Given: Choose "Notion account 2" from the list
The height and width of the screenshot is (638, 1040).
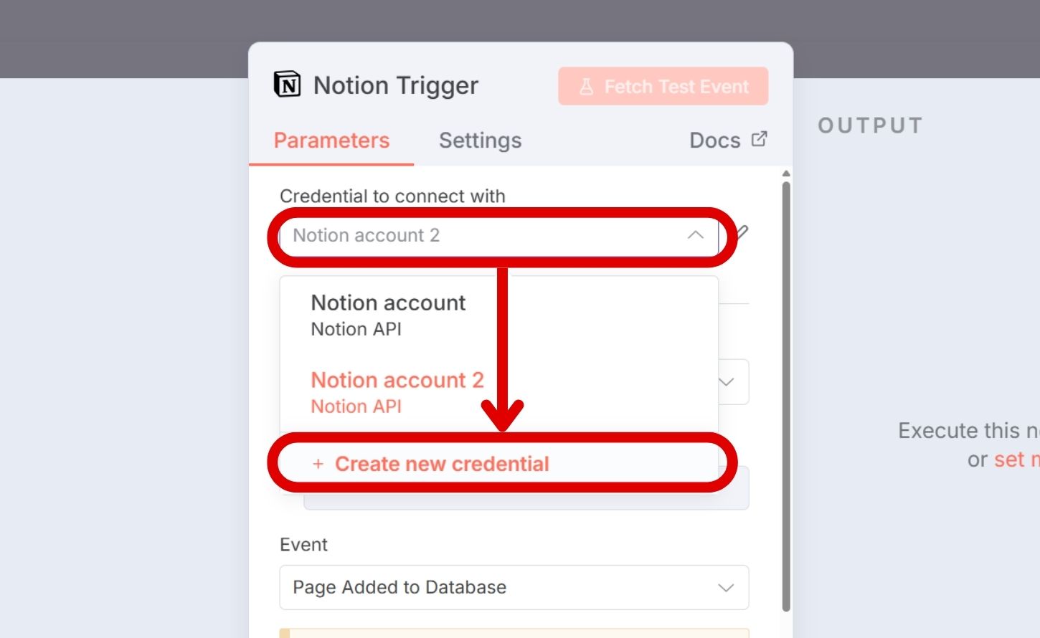Looking at the screenshot, I should (x=397, y=391).
